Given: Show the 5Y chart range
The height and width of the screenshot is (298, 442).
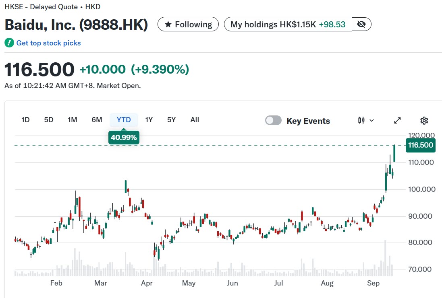Looking at the screenshot, I should 171,120.
